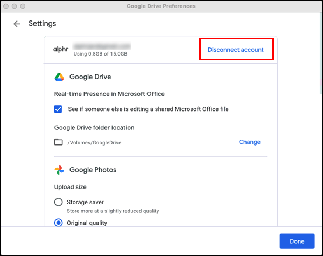Image resolution: width=323 pixels, height=256 pixels.
Task: Click the Google Photos pinwheel icon
Action: [60, 170]
